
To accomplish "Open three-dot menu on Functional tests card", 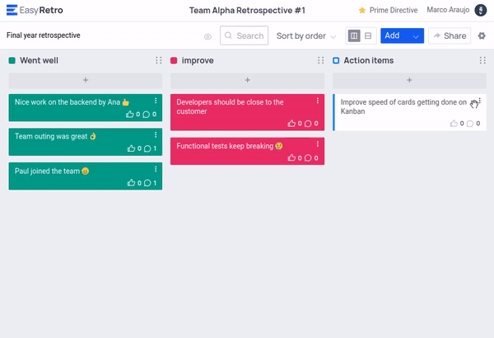I will pos(317,144).
